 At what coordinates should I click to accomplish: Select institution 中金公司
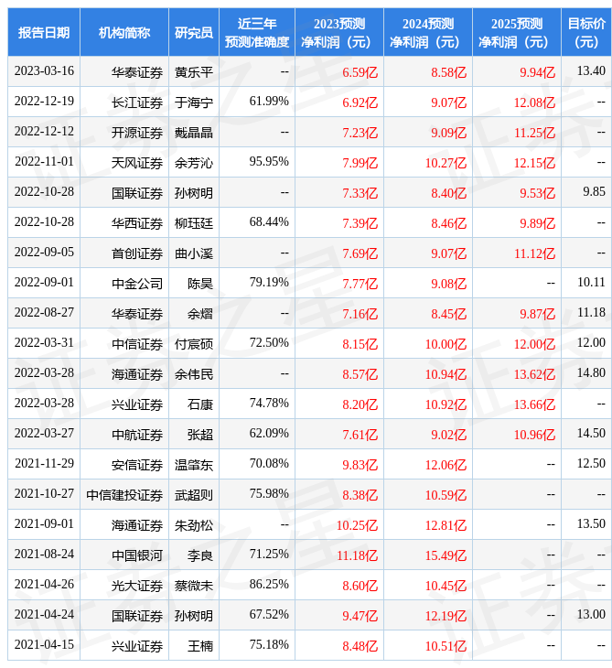[x=137, y=284]
